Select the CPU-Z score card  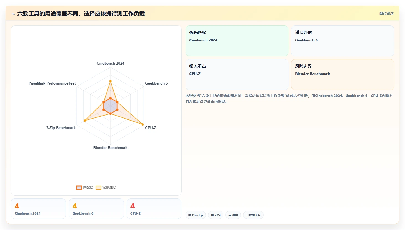154,209
